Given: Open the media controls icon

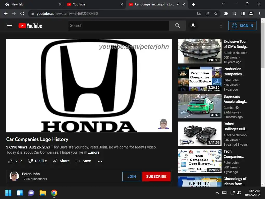Looking at the screenshot, I should 234,13.
